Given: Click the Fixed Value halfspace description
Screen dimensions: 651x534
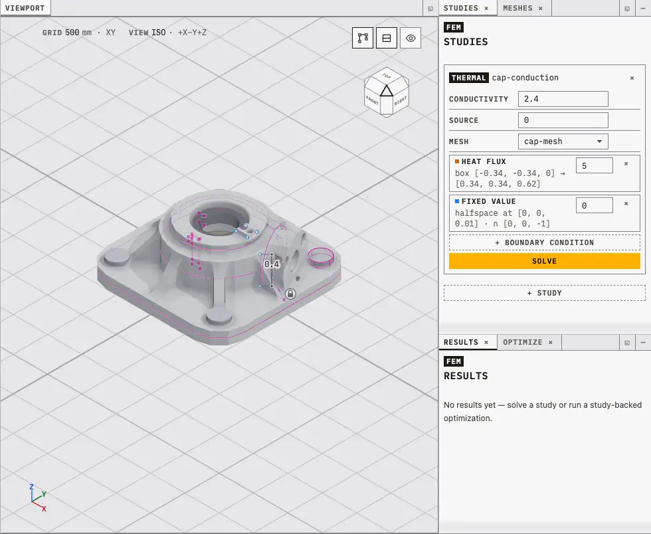Looking at the screenshot, I should coord(502,219).
